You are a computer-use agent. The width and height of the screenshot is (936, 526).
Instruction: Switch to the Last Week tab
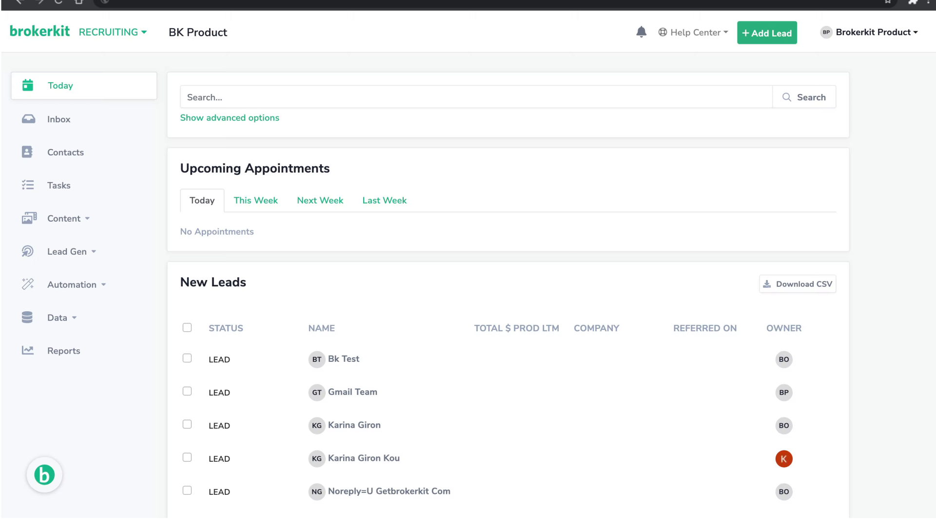point(384,201)
